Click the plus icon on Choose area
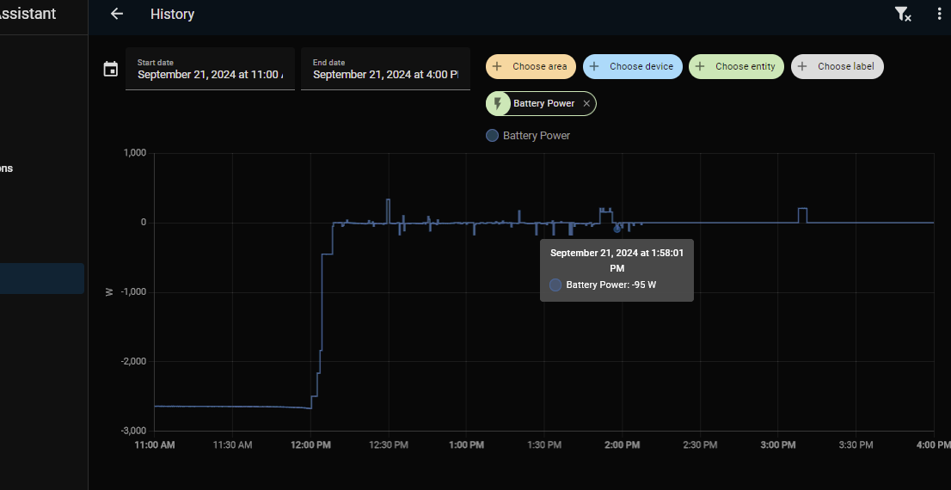951x490 pixels. (x=497, y=67)
